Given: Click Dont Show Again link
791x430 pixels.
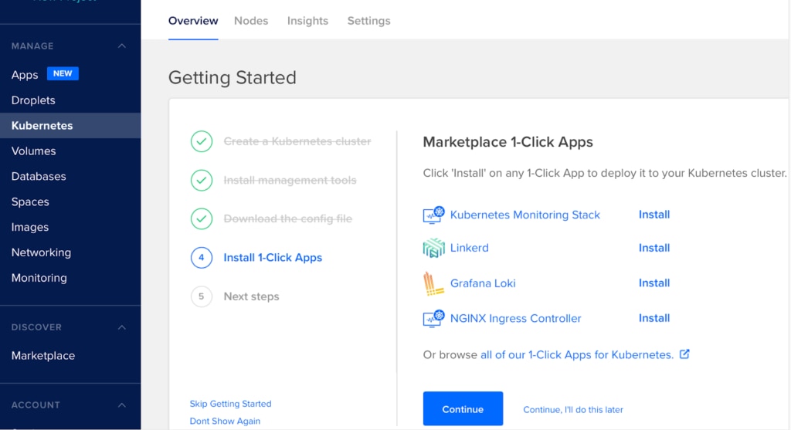Looking at the screenshot, I should pos(225,421).
